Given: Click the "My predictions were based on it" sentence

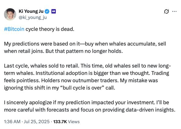Looking at the screenshot, I should click(x=42, y=44).
